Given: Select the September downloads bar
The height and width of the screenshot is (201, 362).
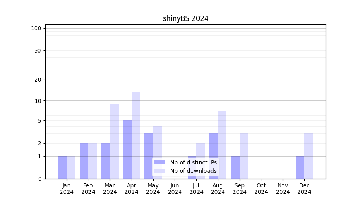Looking at the screenshot, I should coord(244,156).
